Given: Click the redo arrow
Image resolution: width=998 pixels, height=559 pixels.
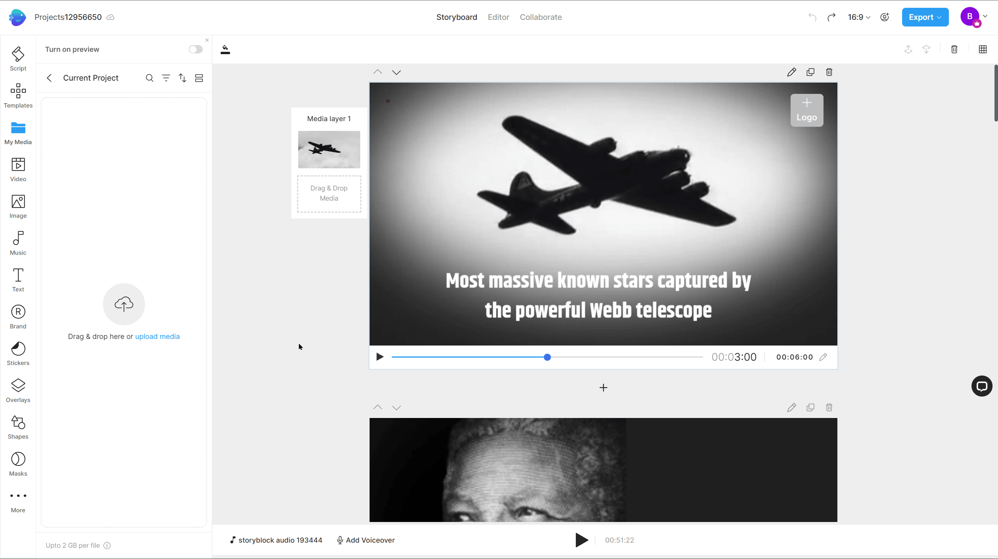Looking at the screenshot, I should point(831,17).
